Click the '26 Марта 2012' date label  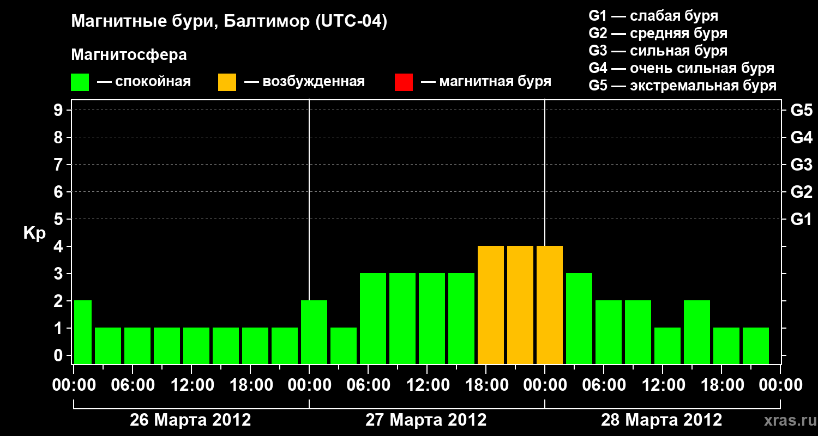pyautogui.click(x=190, y=420)
